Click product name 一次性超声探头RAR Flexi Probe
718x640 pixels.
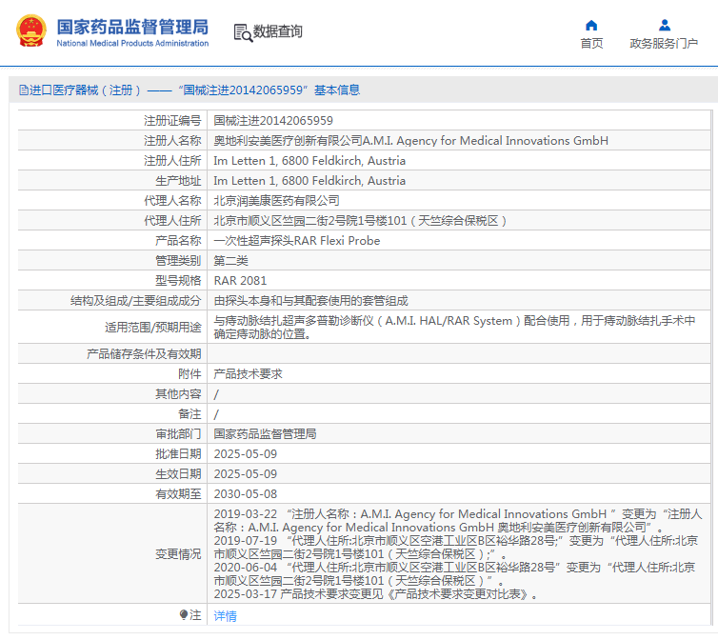pyautogui.click(x=297, y=241)
